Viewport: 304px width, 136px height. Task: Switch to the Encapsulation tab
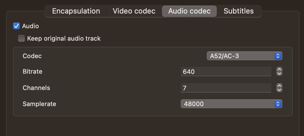coord(76,11)
